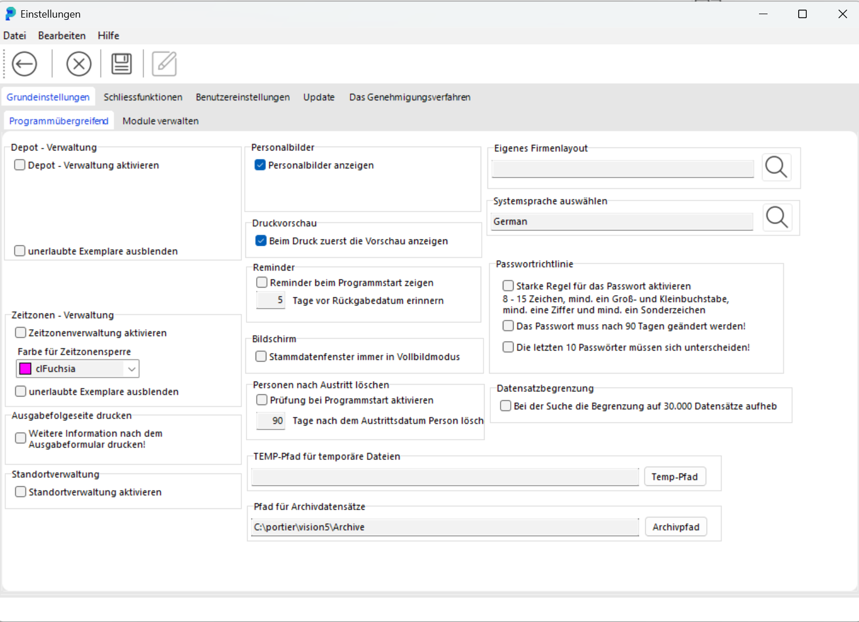Image resolution: width=859 pixels, height=622 pixels.
Task: Switch to the Schliessfunktionen tab
Action: coord(143,97)
